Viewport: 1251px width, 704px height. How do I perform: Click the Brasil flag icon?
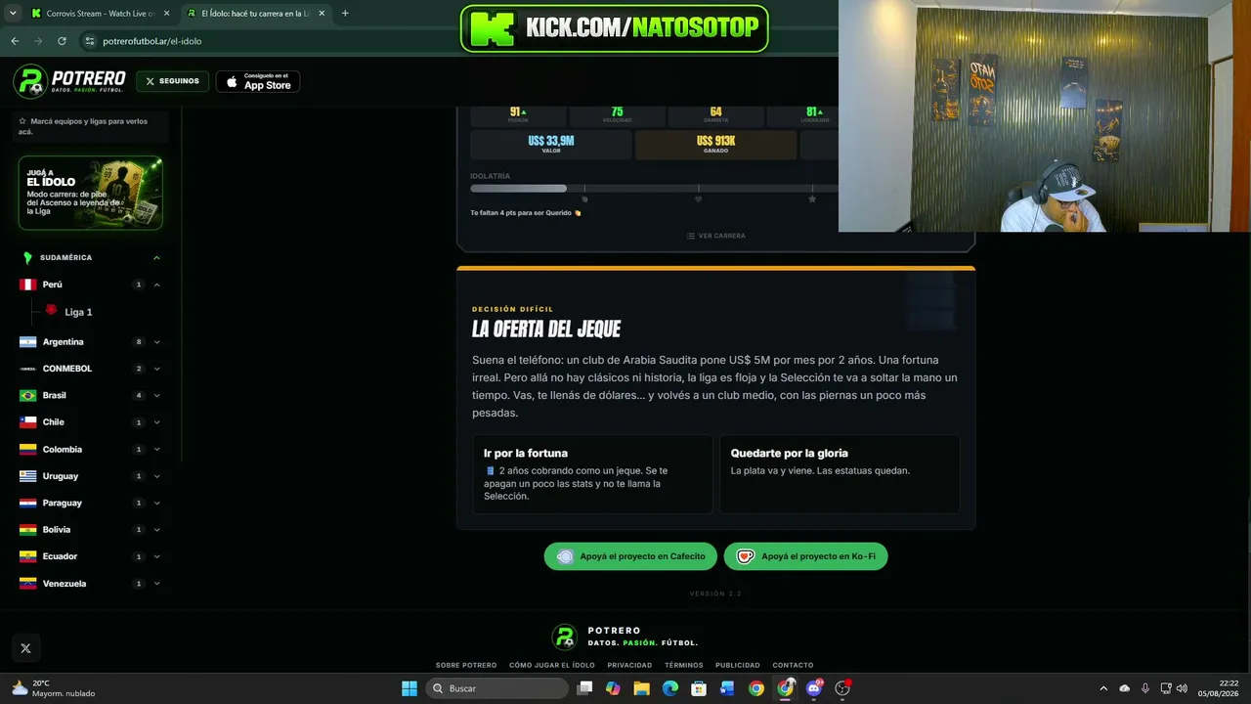(27, 395)
